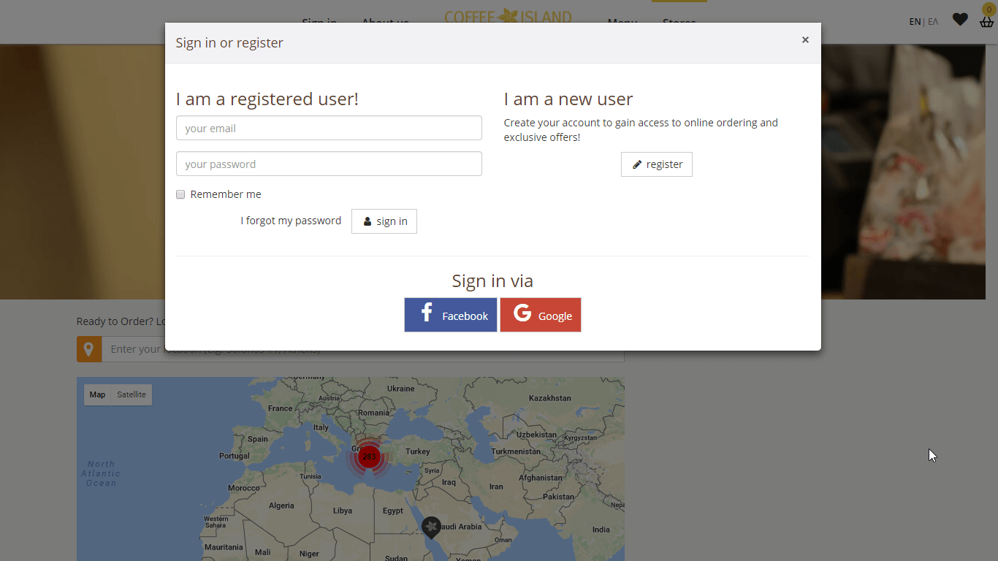This screenshot has height=561, width=998.
Task: Open the shopping basket icon
Action: tap(987, 20)
